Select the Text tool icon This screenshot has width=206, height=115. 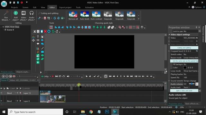click(38, 37)
